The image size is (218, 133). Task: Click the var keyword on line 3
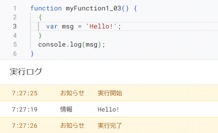click(x=52, y=26)
